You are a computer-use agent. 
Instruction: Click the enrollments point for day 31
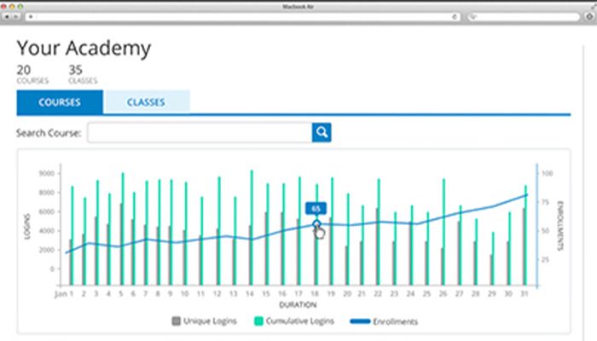tap(526, 195)
